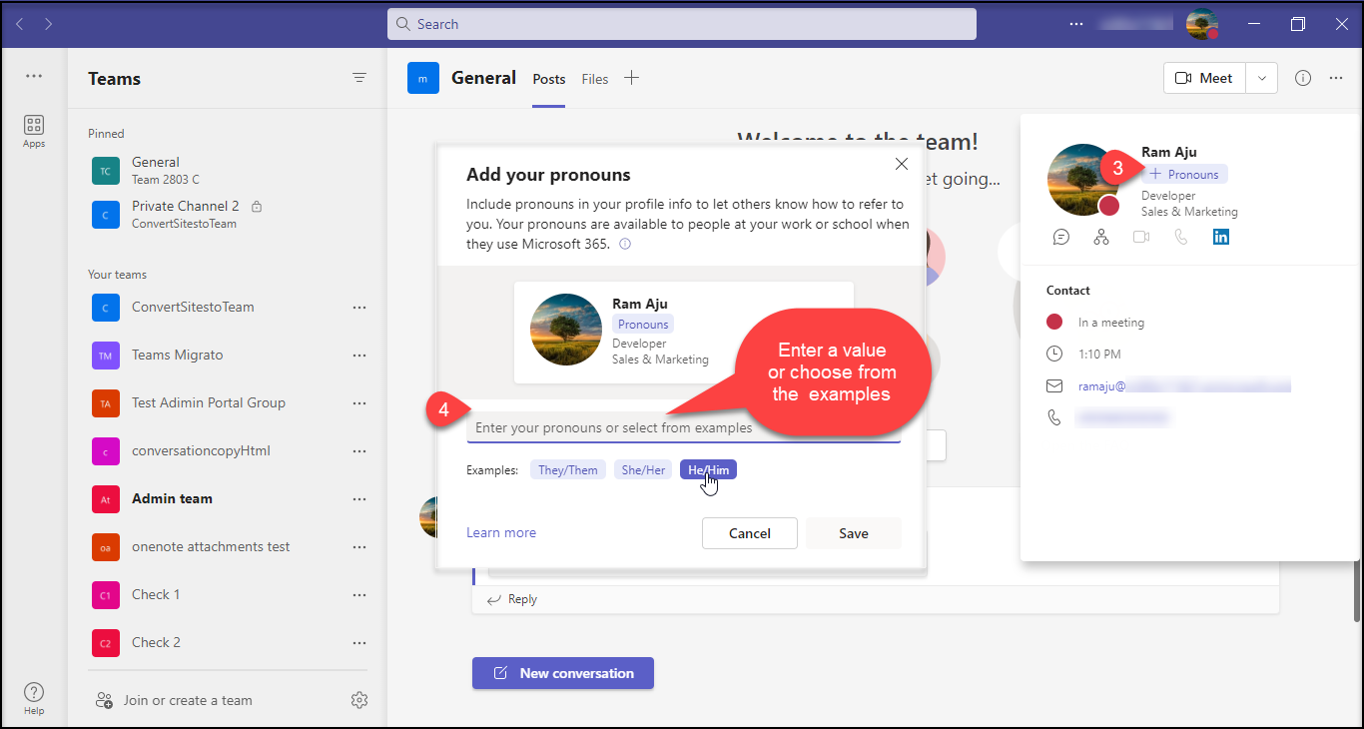1364x729 pixels.
Task: Select Teams Migrato in team list
Action: tap(177, 356)
